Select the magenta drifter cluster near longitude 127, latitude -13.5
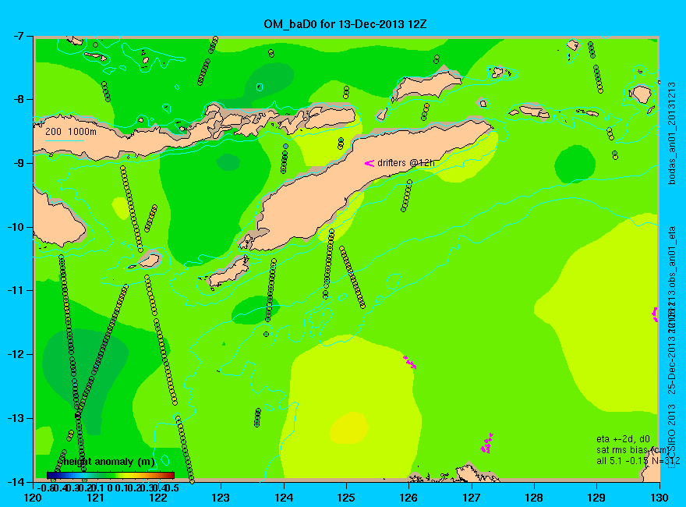Screen dimensions: 686x507 click(487, 443)
